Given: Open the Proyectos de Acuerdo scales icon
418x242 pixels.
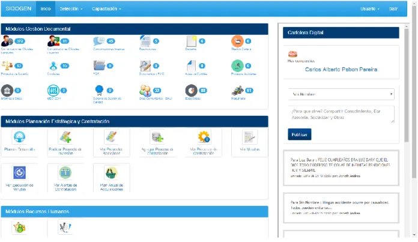Looking at the screenshot, I should 7,65.
